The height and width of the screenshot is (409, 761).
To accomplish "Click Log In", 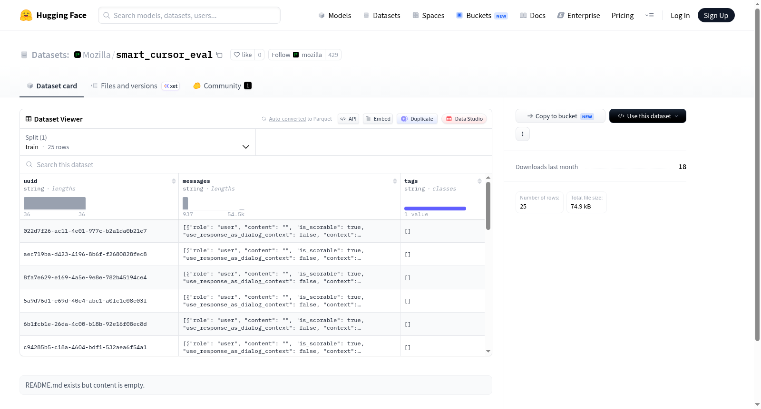I will coord(680,15).
